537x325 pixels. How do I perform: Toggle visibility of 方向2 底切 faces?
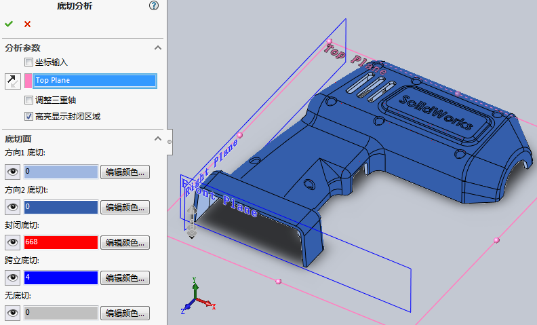pyautogui.click(x=13, y=207)
